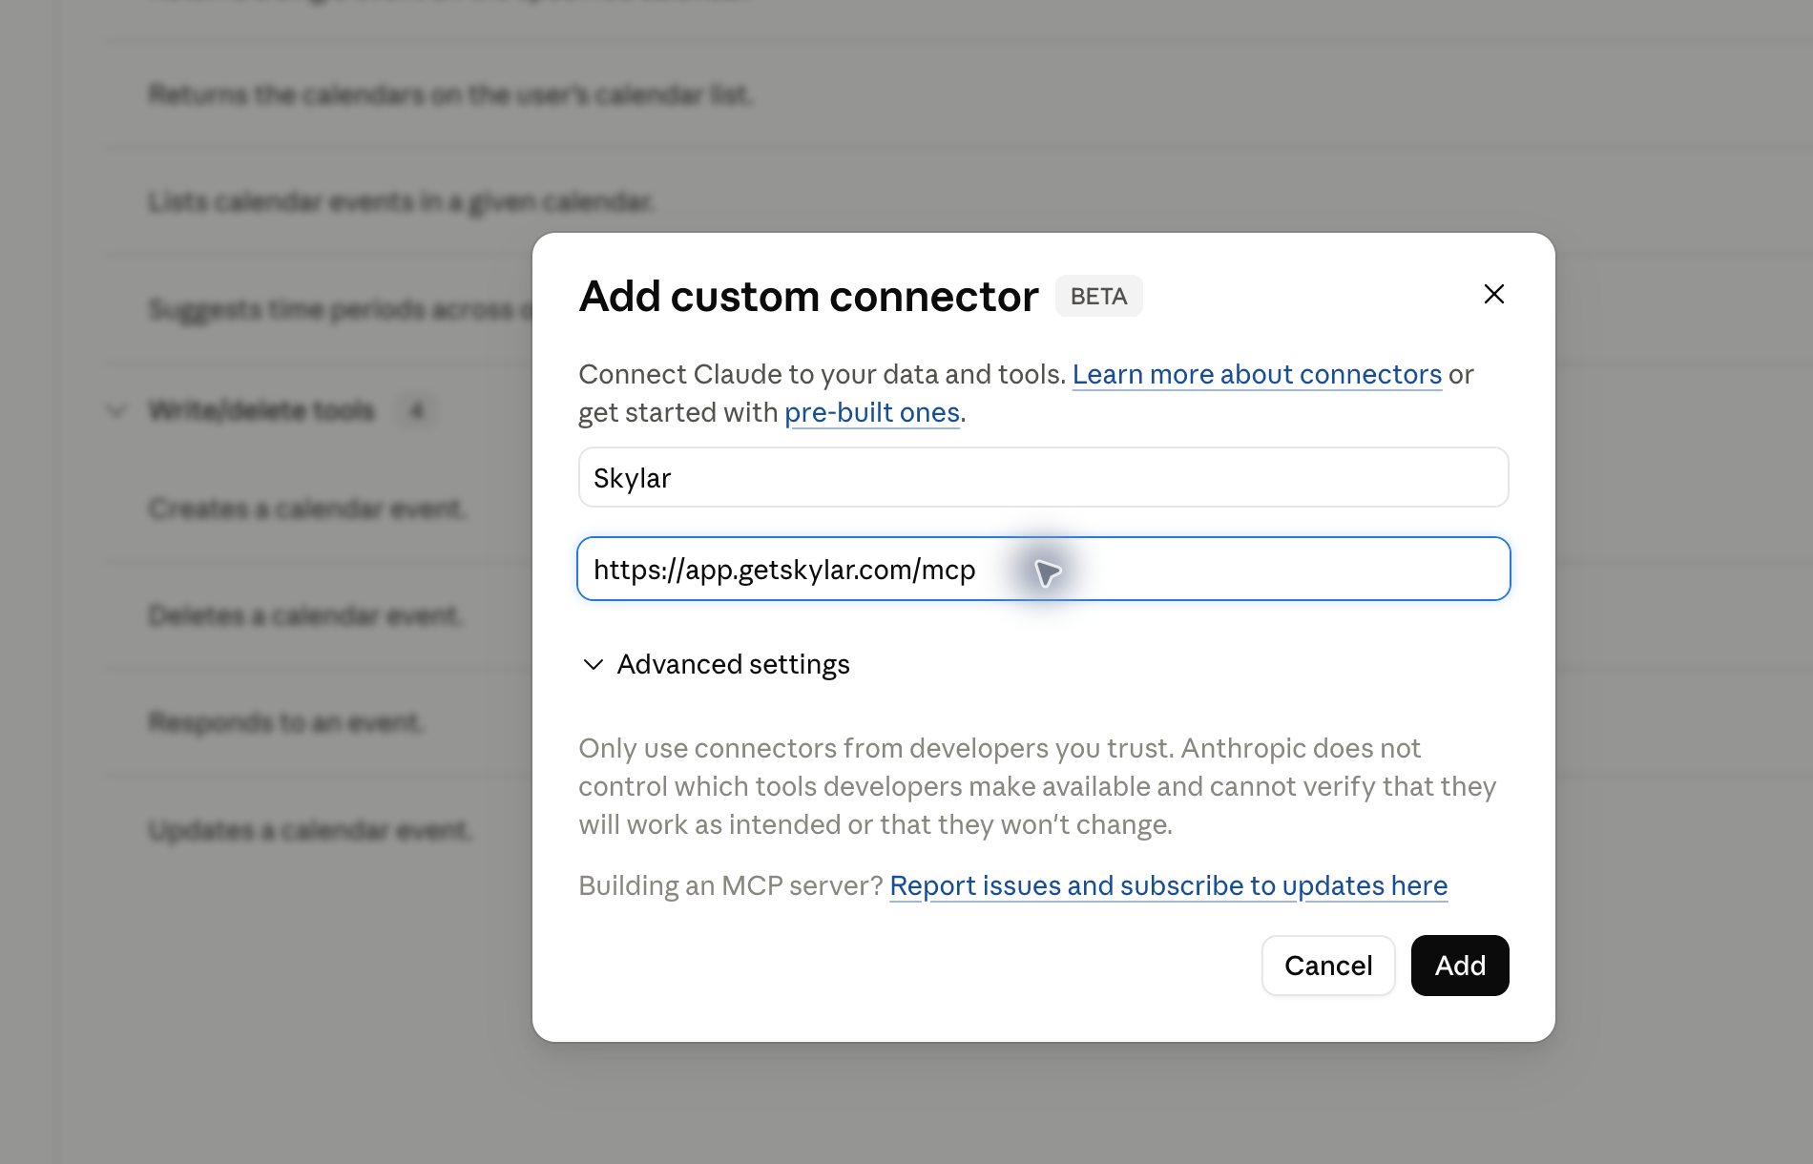Select 'Returns the calendars on the user's calendar list' row
The image size is (1813, 1164).
pos(450,94)
